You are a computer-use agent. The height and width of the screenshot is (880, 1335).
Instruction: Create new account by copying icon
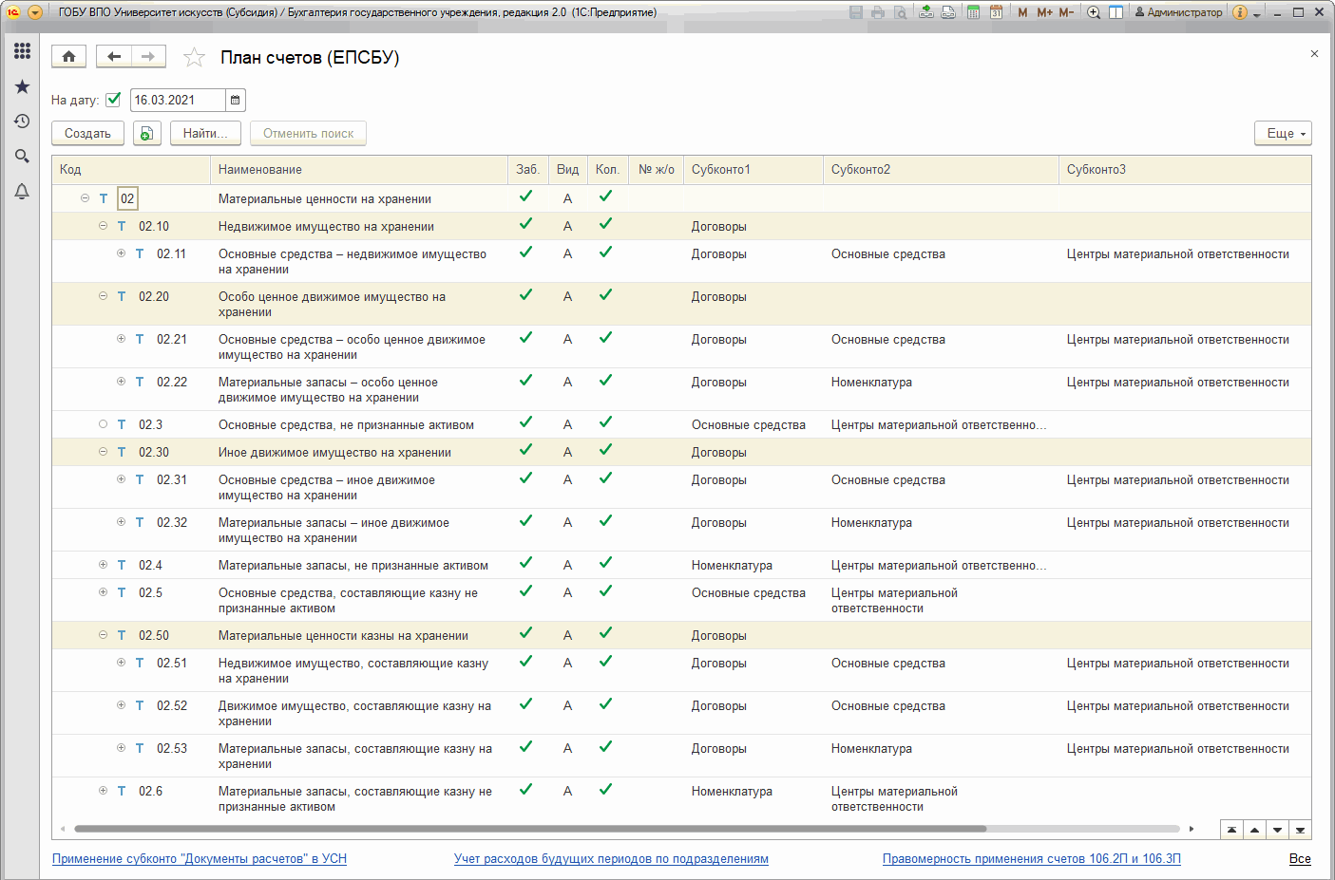click(146, 134)
